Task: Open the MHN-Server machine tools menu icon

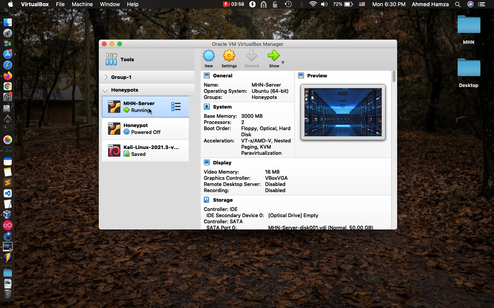Action: (x=176, y=107)
